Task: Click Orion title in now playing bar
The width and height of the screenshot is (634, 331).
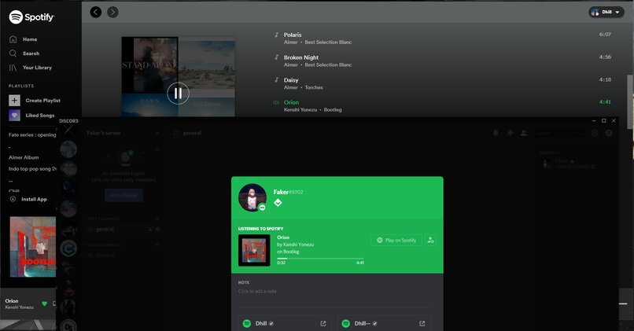Action: point(12,300)
